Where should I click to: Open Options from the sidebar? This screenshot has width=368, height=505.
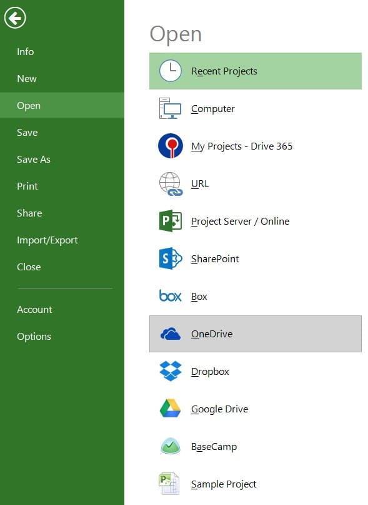click(34, 337)
